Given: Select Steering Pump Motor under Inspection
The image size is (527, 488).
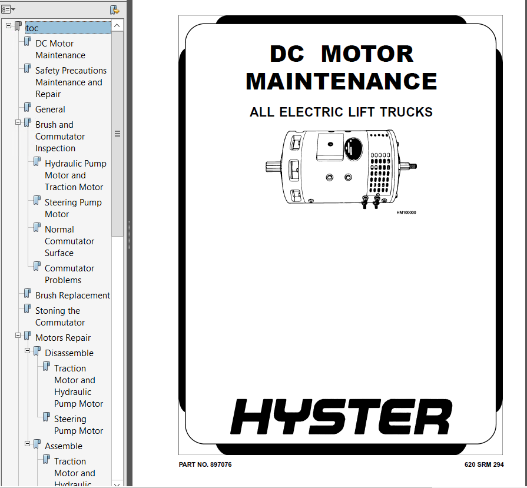Looking at the screenshot, I should [73, 208].
